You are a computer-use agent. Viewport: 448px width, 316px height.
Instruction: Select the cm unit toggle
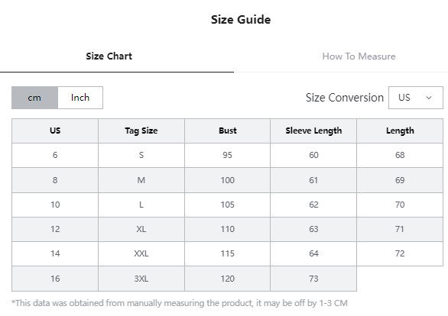34,98
